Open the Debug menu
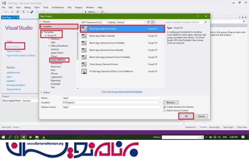The image size is (249, 159). click(x=27, y=7)
